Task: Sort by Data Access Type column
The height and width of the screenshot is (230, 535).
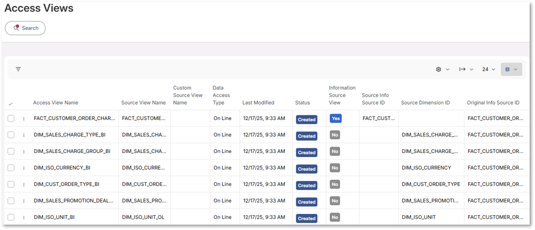Action: [x=221, y=95]
